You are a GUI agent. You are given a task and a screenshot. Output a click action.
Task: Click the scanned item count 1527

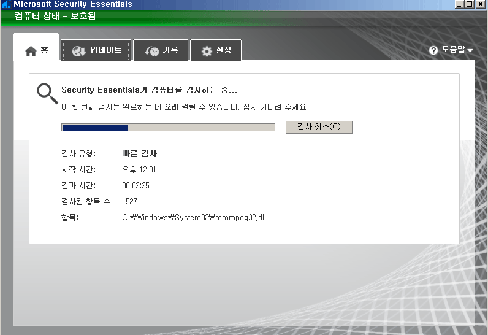(129, 201)
